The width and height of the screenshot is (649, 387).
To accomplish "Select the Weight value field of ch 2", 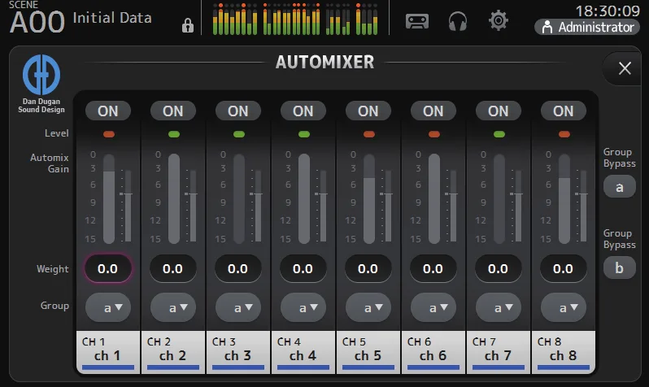I will (x=173, y=268).
